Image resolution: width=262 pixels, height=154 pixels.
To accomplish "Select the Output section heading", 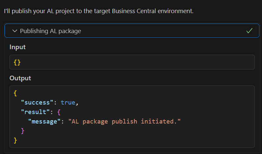I will coord(20,78).
